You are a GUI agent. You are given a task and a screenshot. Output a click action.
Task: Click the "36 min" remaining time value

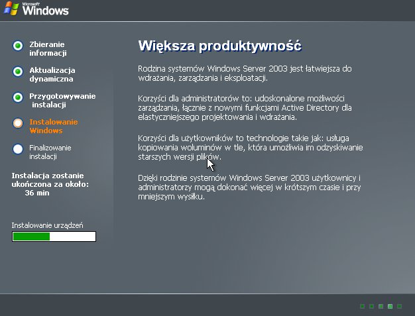click(x=37, y=193)
